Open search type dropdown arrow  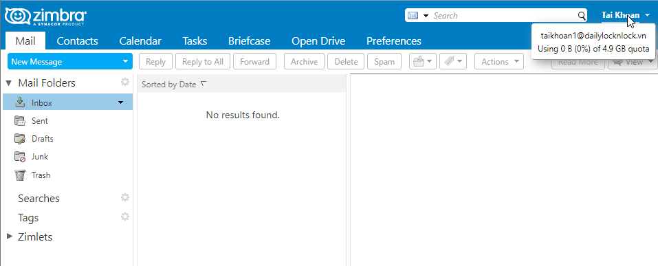click(x=426, y=16)
